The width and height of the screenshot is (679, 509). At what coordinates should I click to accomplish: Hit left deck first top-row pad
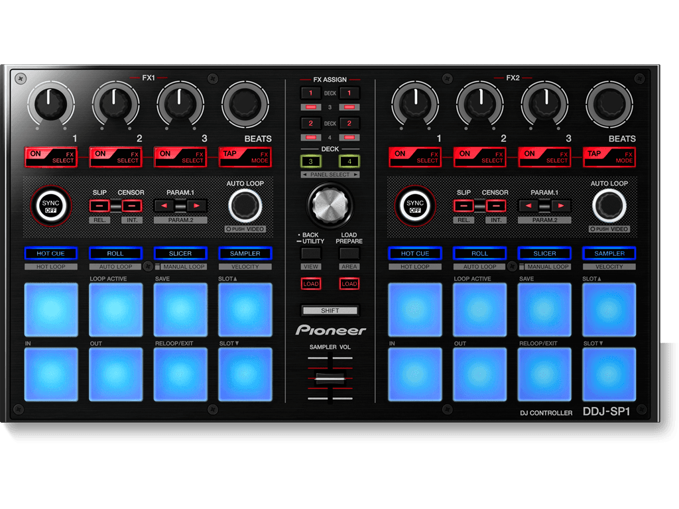[51, 310]
